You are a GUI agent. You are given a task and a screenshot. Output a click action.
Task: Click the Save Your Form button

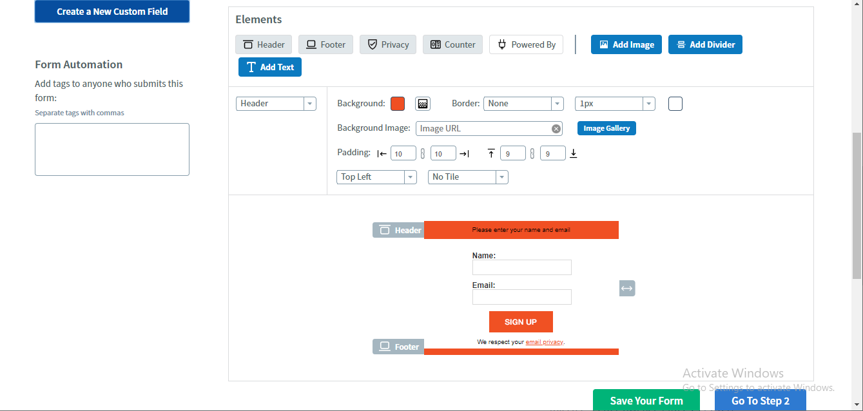[645, 400]
